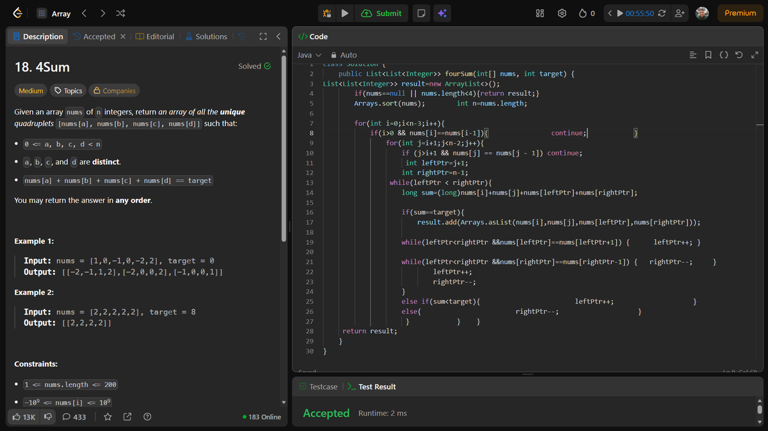Screen dimensions: 768x431
Task: Click the Solved status label
Action: [255, 66]
